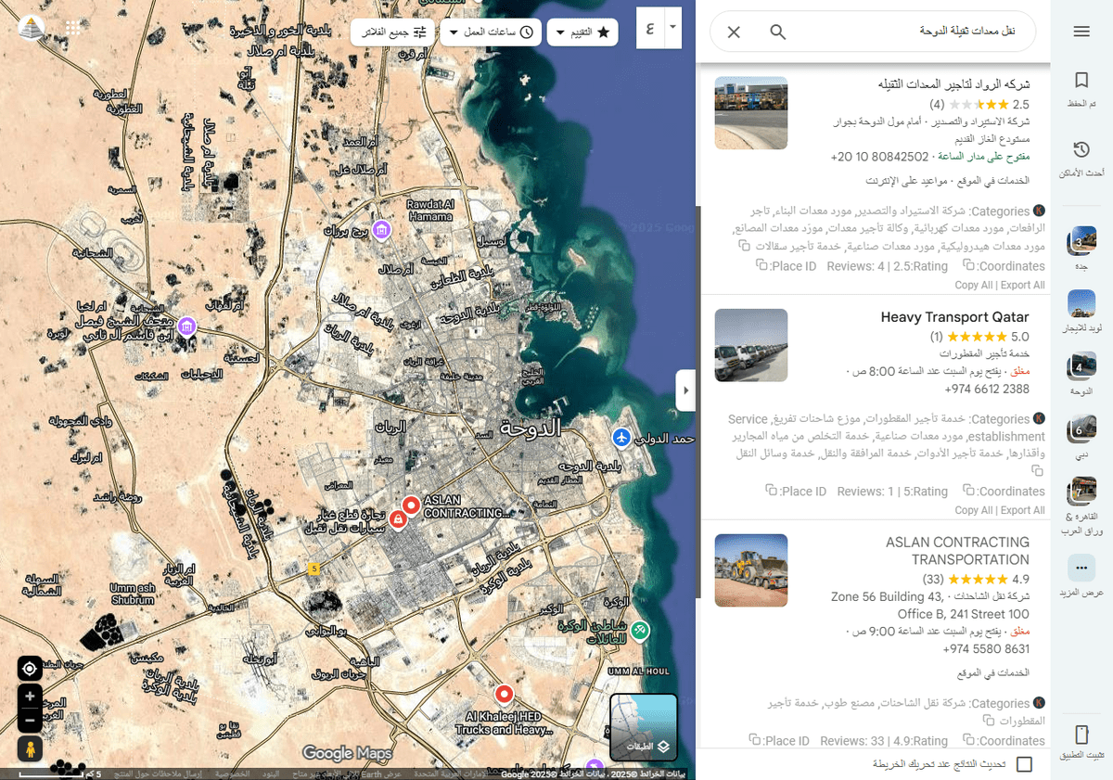Open saved list "كم الحفظ" bookmark icon
1113x780 pixels.
[x=1081, y=79]
